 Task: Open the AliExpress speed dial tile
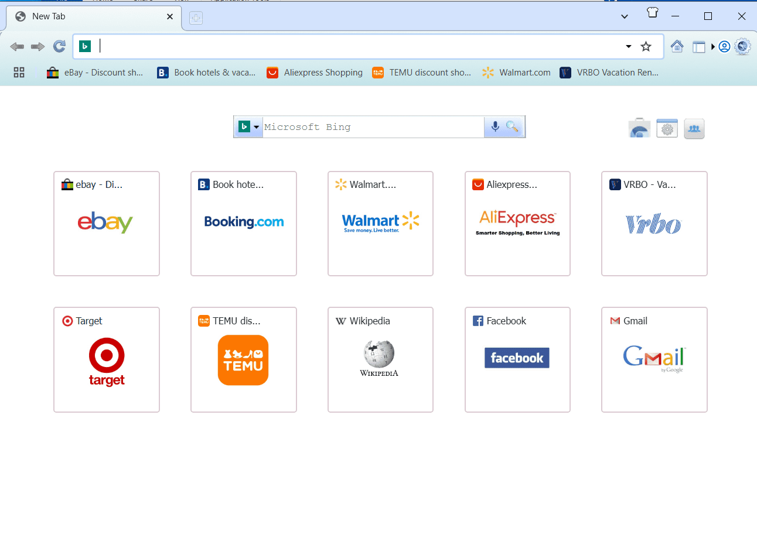click(517, 224)
